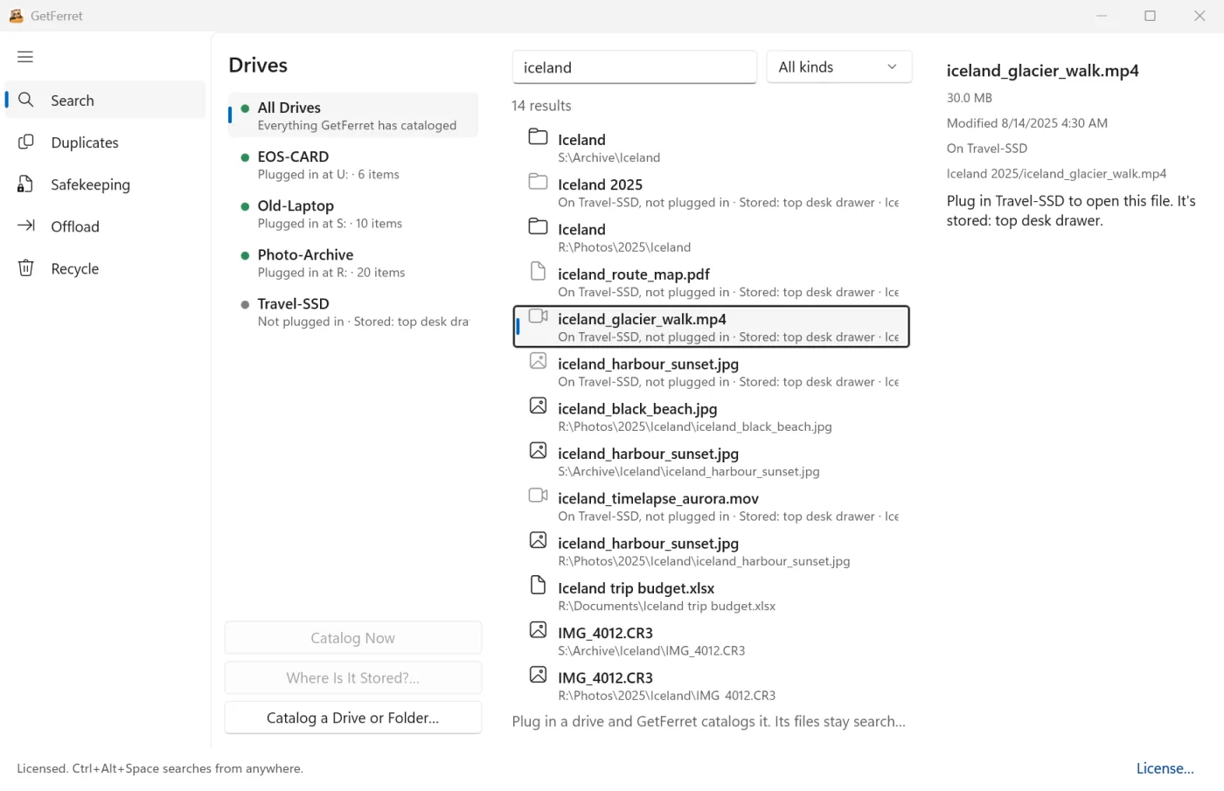This screenshot has width=1224, height=791.
Task: Click the video icon for iceland_glacier_walk.mp4
Action: (539, 316)
